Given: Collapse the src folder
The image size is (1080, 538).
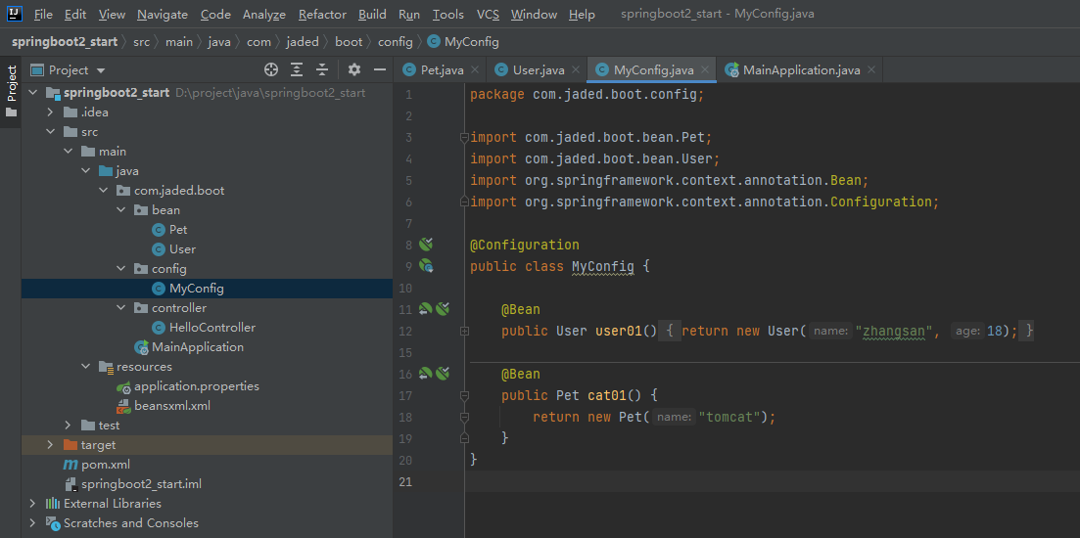Looking at the screenshot, I should (x=50, y=131).
